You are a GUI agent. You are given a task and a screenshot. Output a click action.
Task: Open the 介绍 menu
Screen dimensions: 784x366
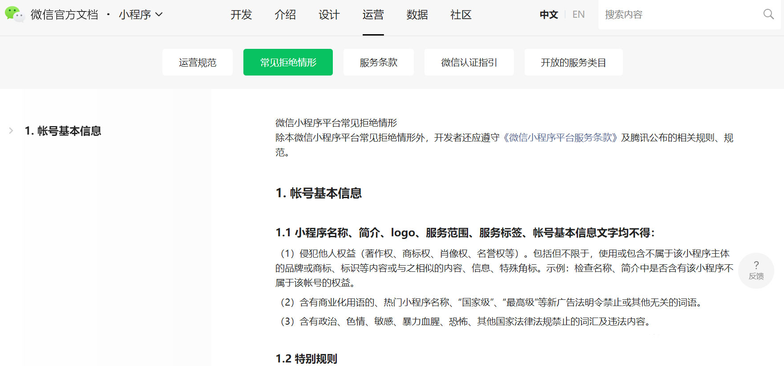coord(285,15)
